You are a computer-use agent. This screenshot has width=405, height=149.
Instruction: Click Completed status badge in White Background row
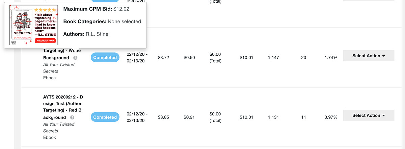pos(105,58)
